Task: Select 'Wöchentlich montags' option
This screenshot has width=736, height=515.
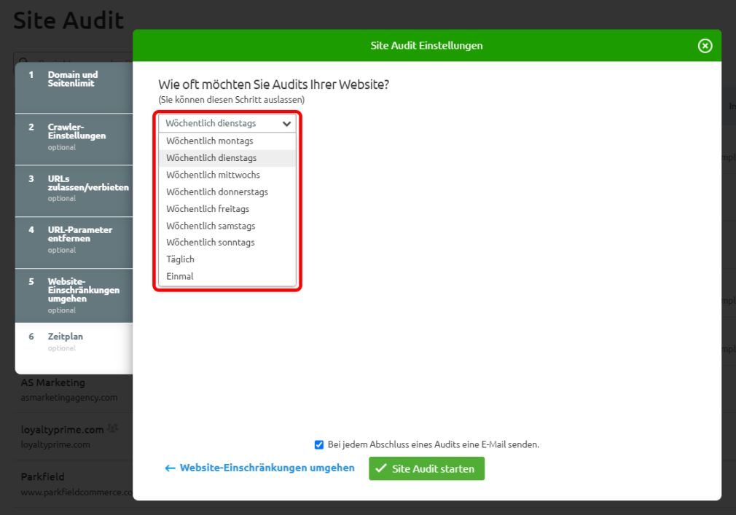Action: click(210, 141)
